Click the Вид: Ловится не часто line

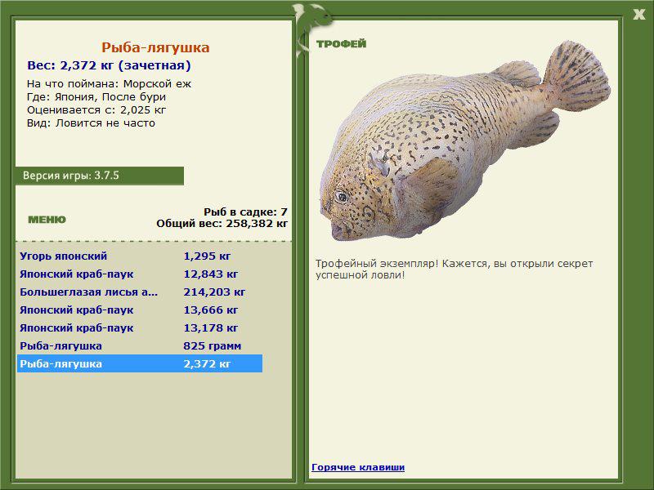[x=91, y=123]
